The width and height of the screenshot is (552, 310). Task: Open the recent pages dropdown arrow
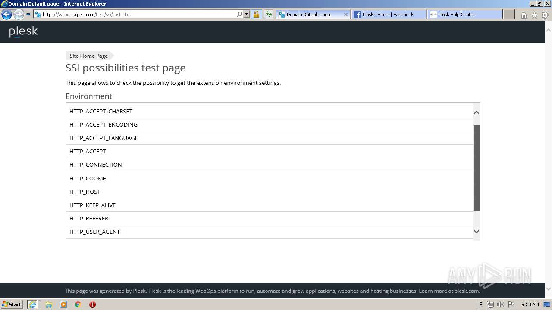[28, 15]
